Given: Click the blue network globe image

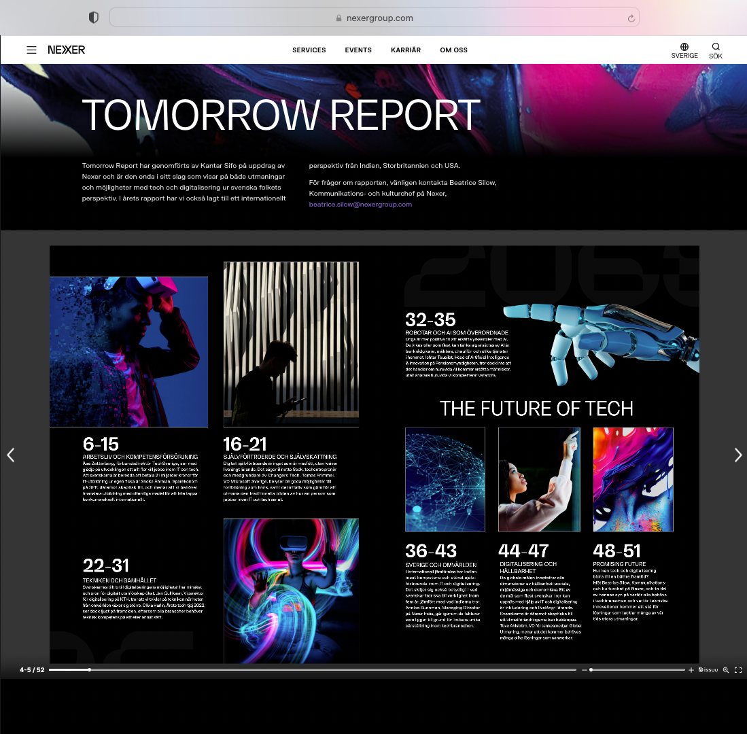Looking at the screenshot, I should click(445, 479).
